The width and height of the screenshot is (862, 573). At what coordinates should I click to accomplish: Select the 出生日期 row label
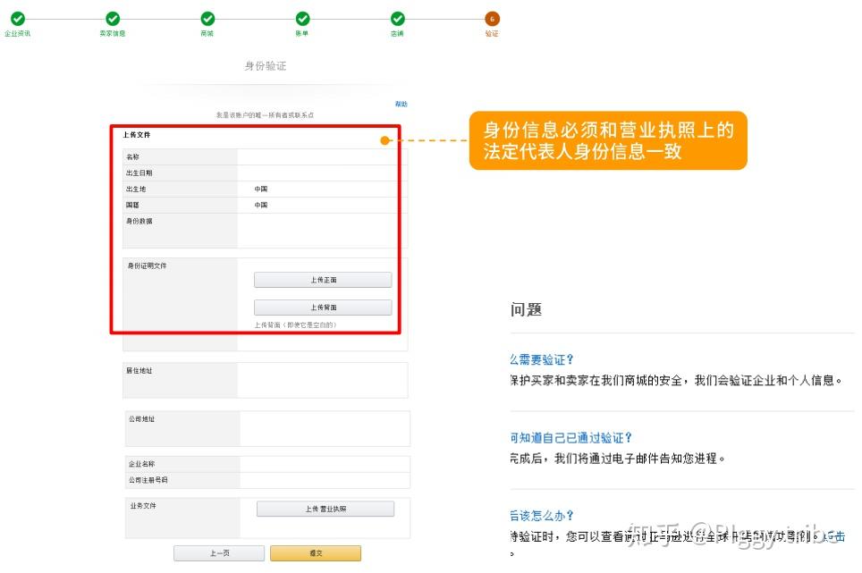coord(139,173)
